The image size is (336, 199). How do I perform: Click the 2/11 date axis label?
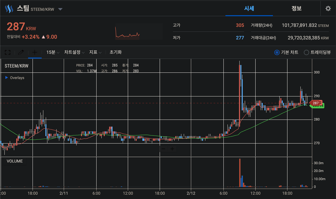tap(64, 193)
